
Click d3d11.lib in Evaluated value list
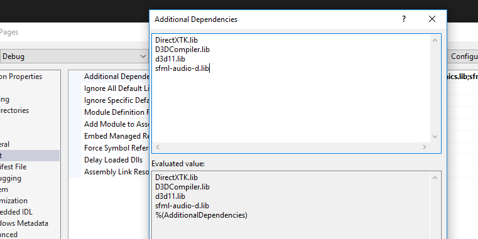[x=170, y=196]
